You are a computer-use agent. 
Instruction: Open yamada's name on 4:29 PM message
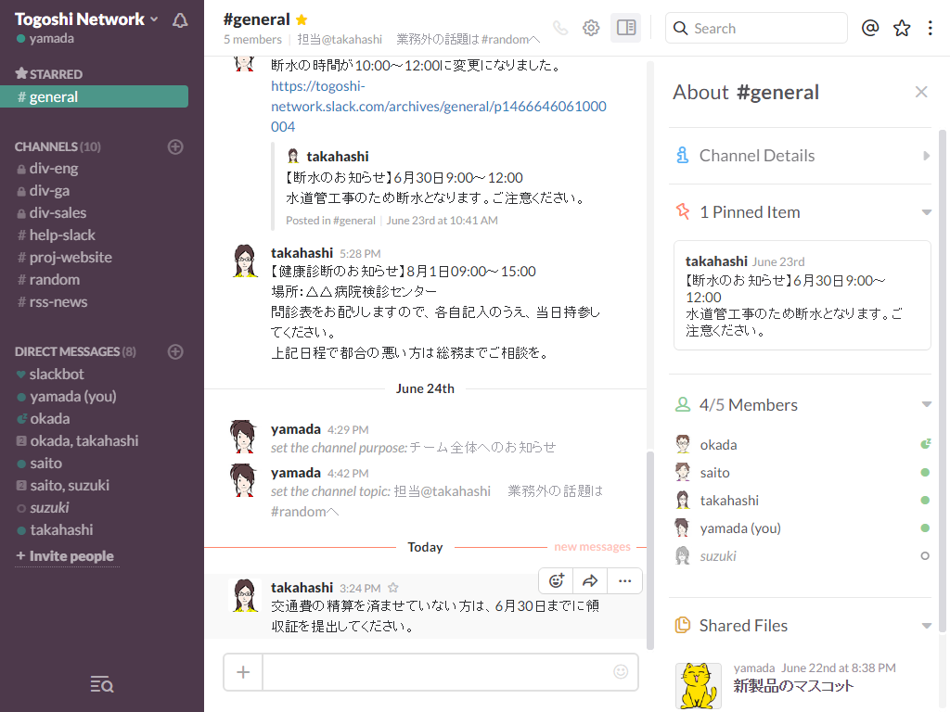[x=296, y=429]
